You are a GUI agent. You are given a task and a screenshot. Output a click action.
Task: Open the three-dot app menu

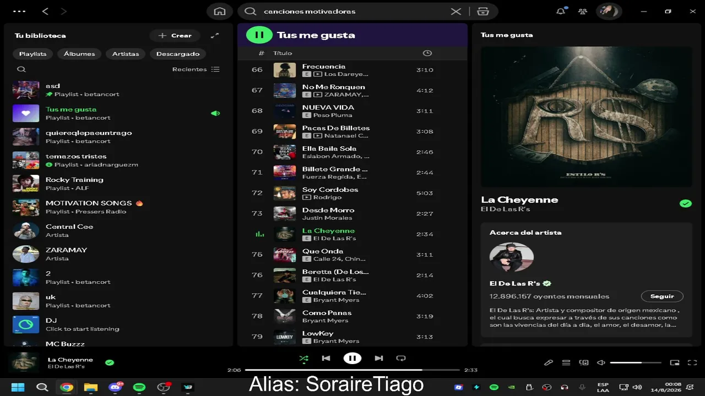pyautogui.click(x=19, y=11)
